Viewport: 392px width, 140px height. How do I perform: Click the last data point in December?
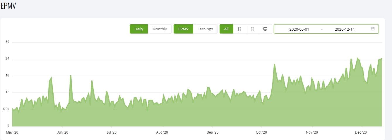tap(381, 59)
